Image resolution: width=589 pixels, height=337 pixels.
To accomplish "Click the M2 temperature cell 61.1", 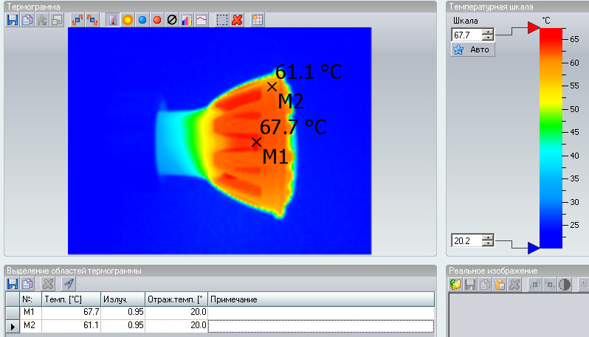I will 71,325.
